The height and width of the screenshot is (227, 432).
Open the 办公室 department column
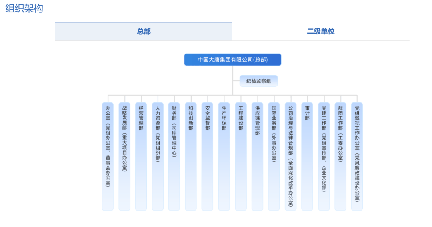pos(108,157)
